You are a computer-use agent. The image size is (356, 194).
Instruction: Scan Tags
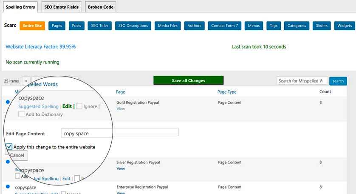[x=274, y=26]
